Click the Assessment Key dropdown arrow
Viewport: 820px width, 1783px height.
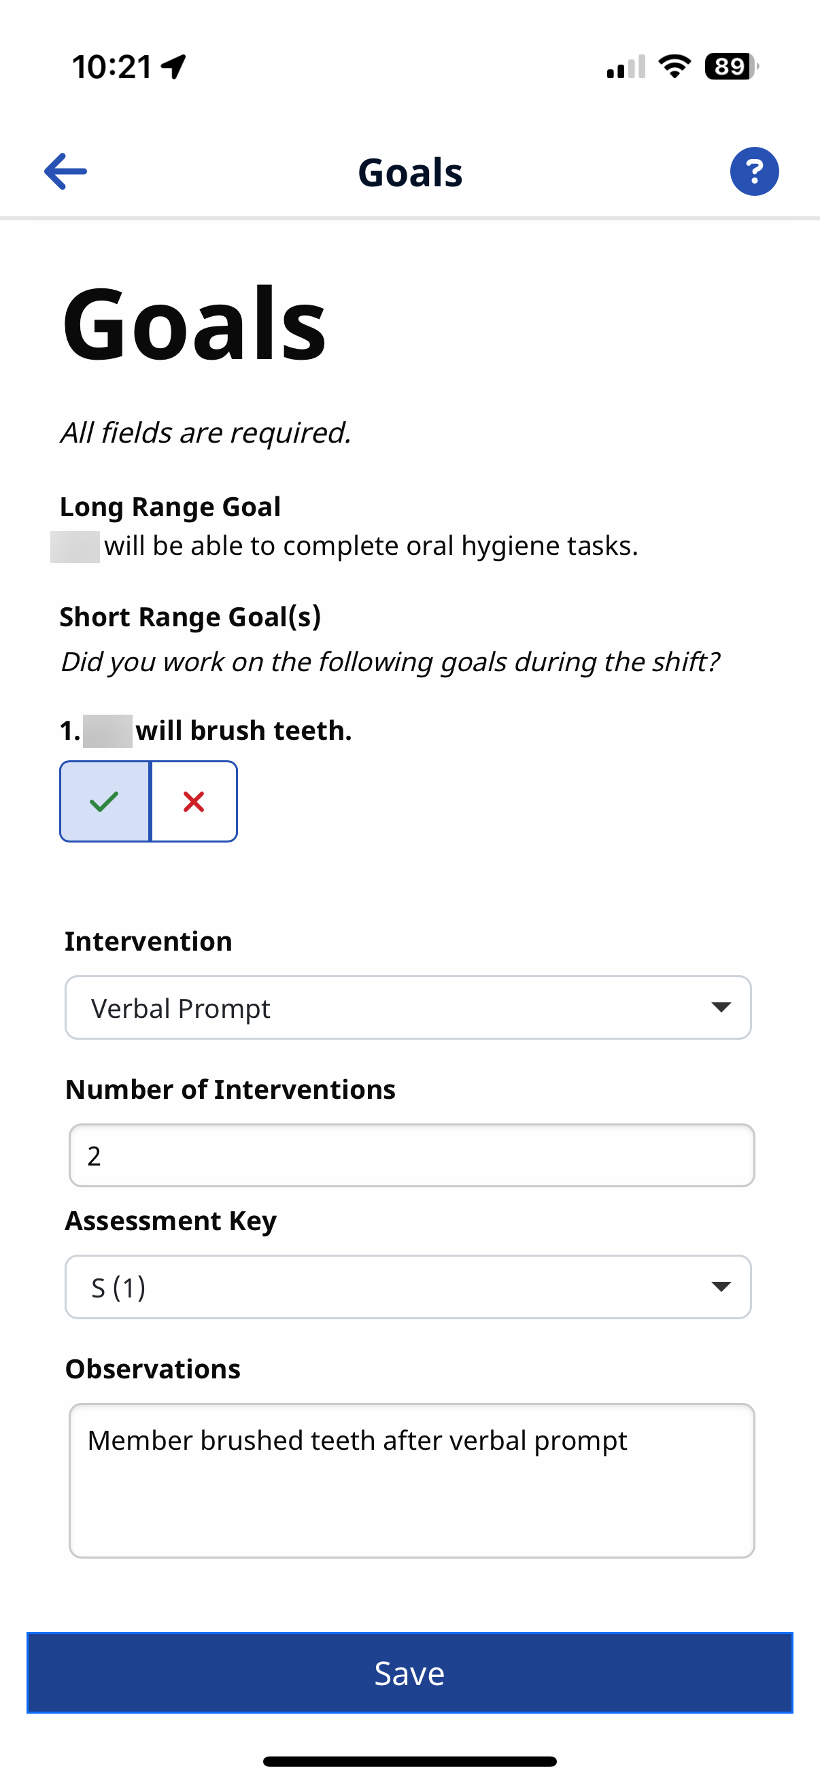click(720, 1287)
